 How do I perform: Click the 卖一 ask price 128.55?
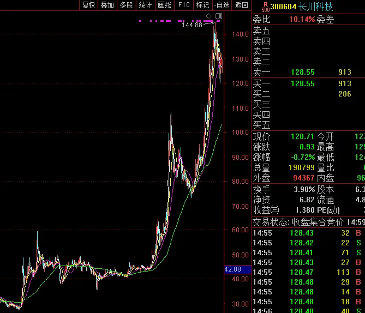[x=303, y=72]
